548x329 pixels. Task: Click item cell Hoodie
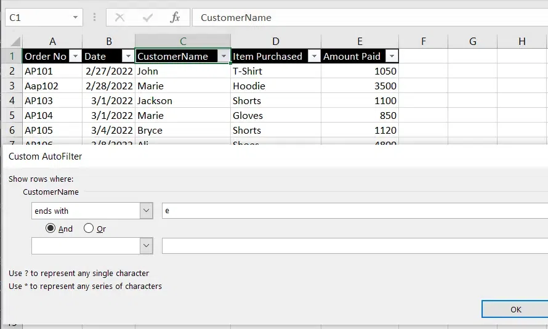(x=276, y=86)
